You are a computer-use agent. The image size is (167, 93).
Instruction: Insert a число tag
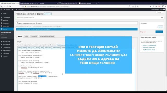point(37,48)
